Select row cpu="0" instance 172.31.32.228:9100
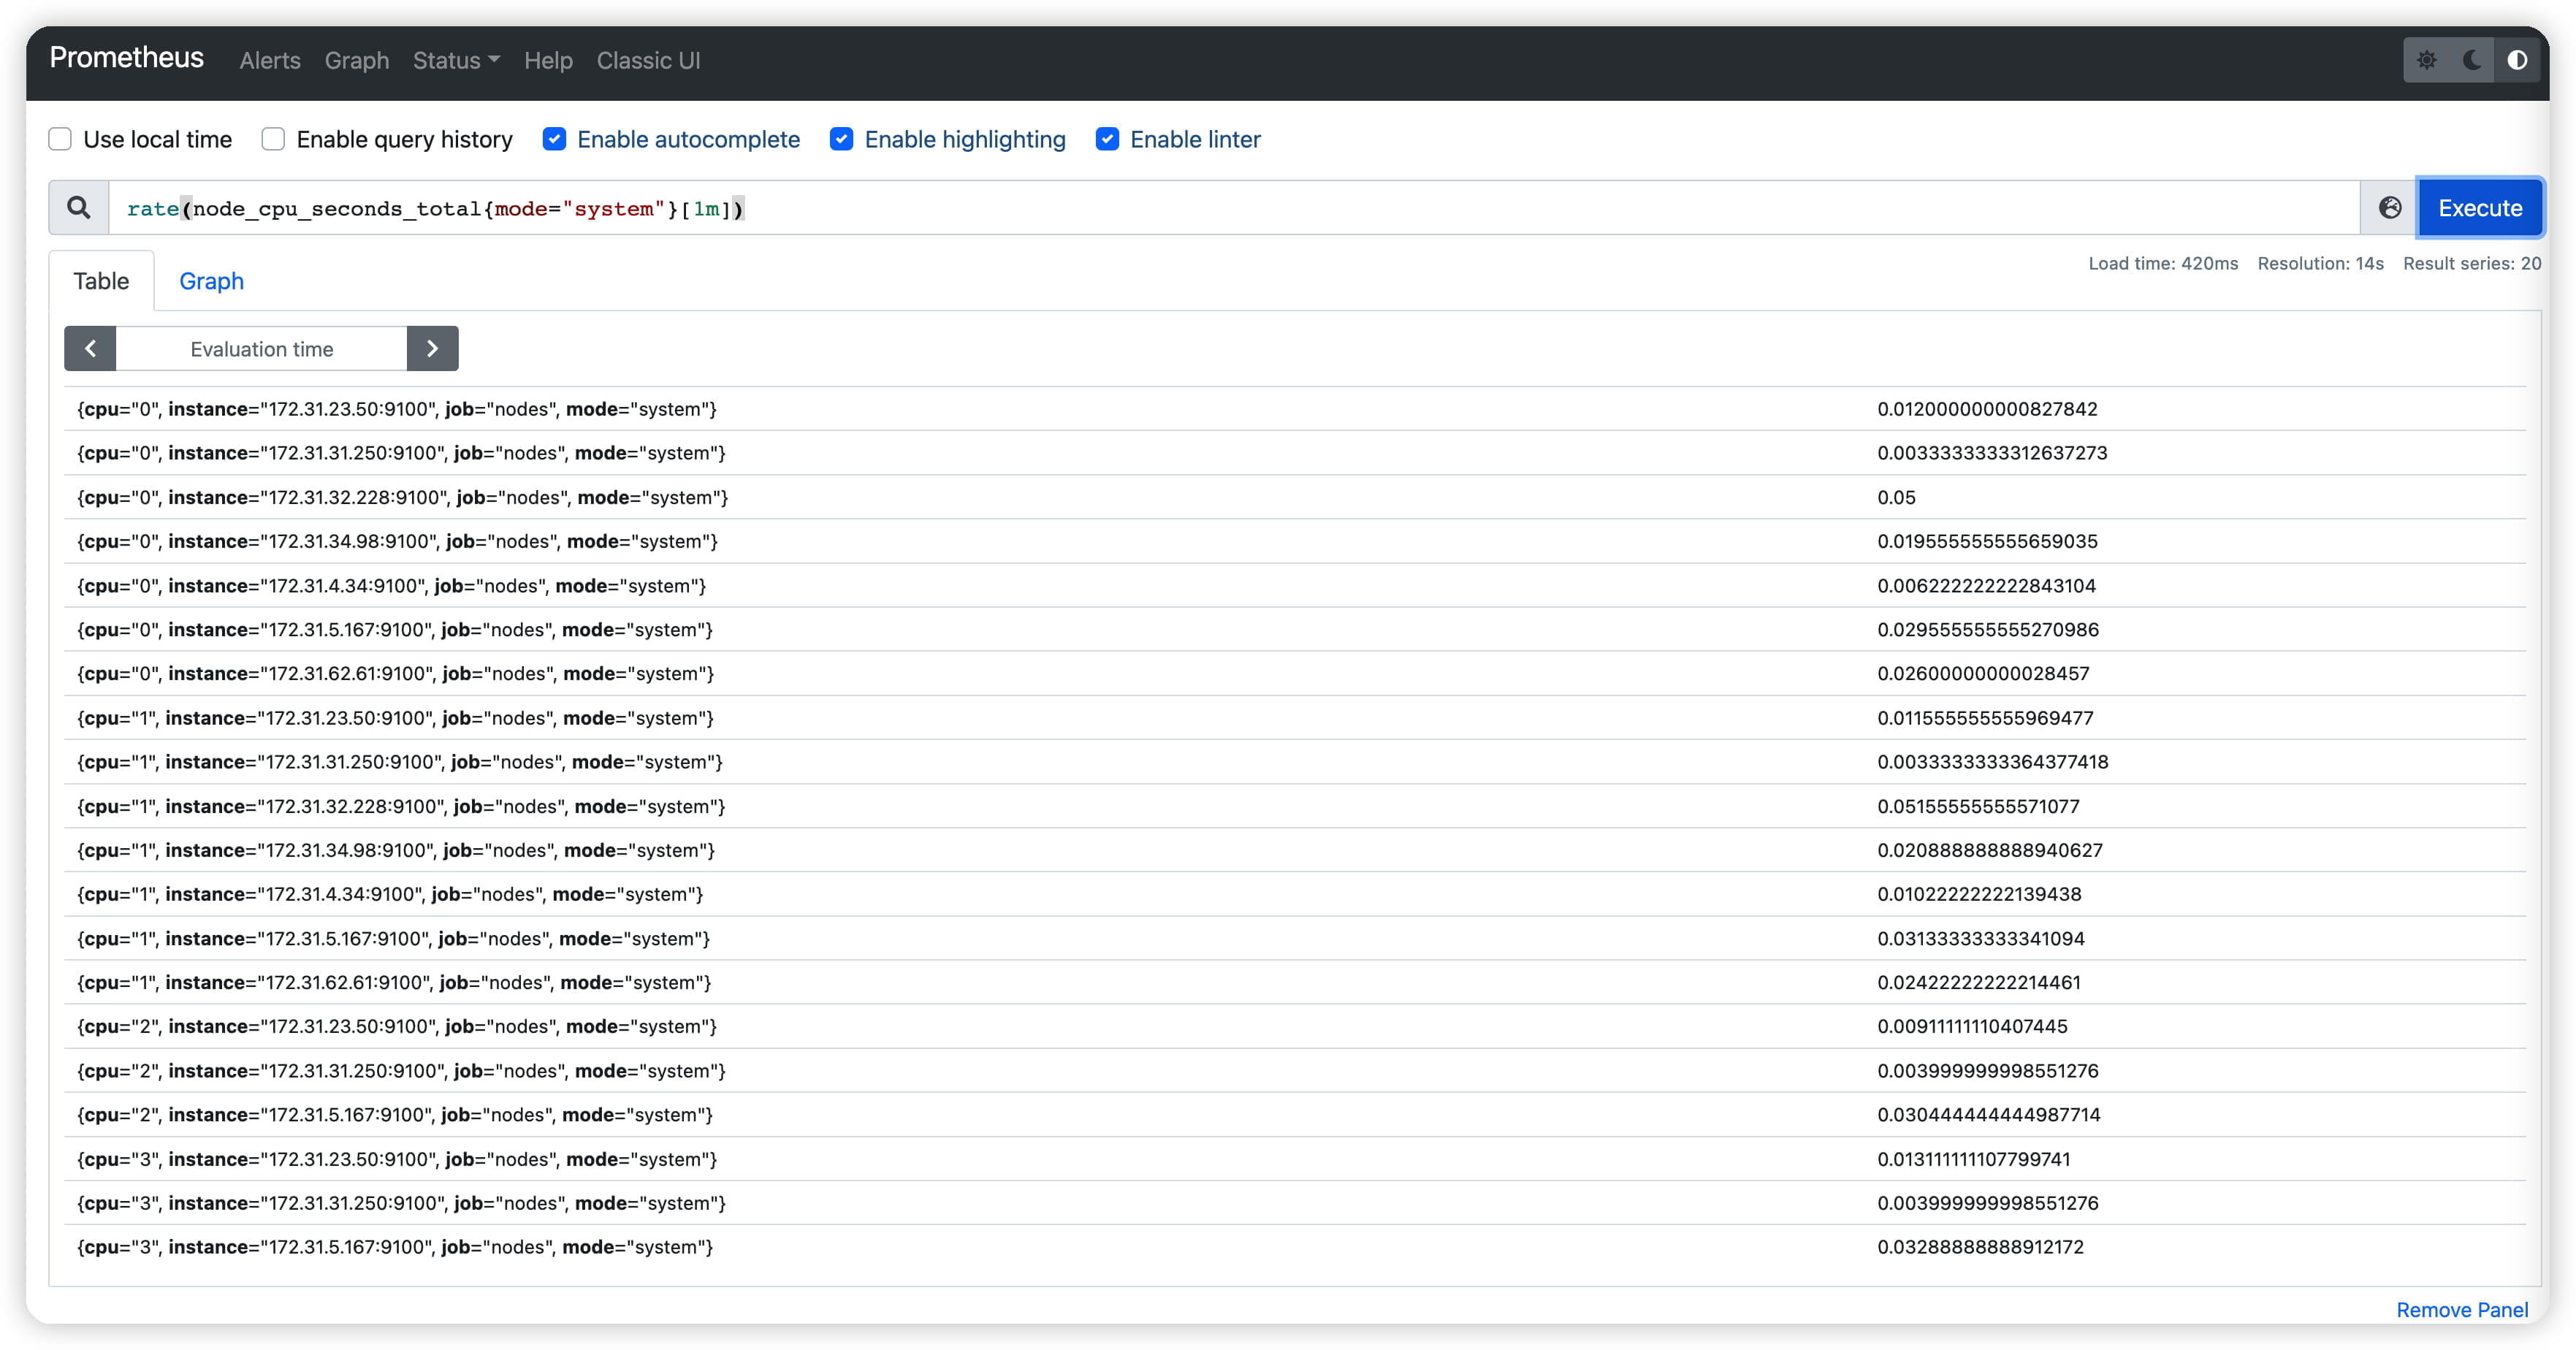This screenshot has height=1350, width=2576. pos(1295,497)
